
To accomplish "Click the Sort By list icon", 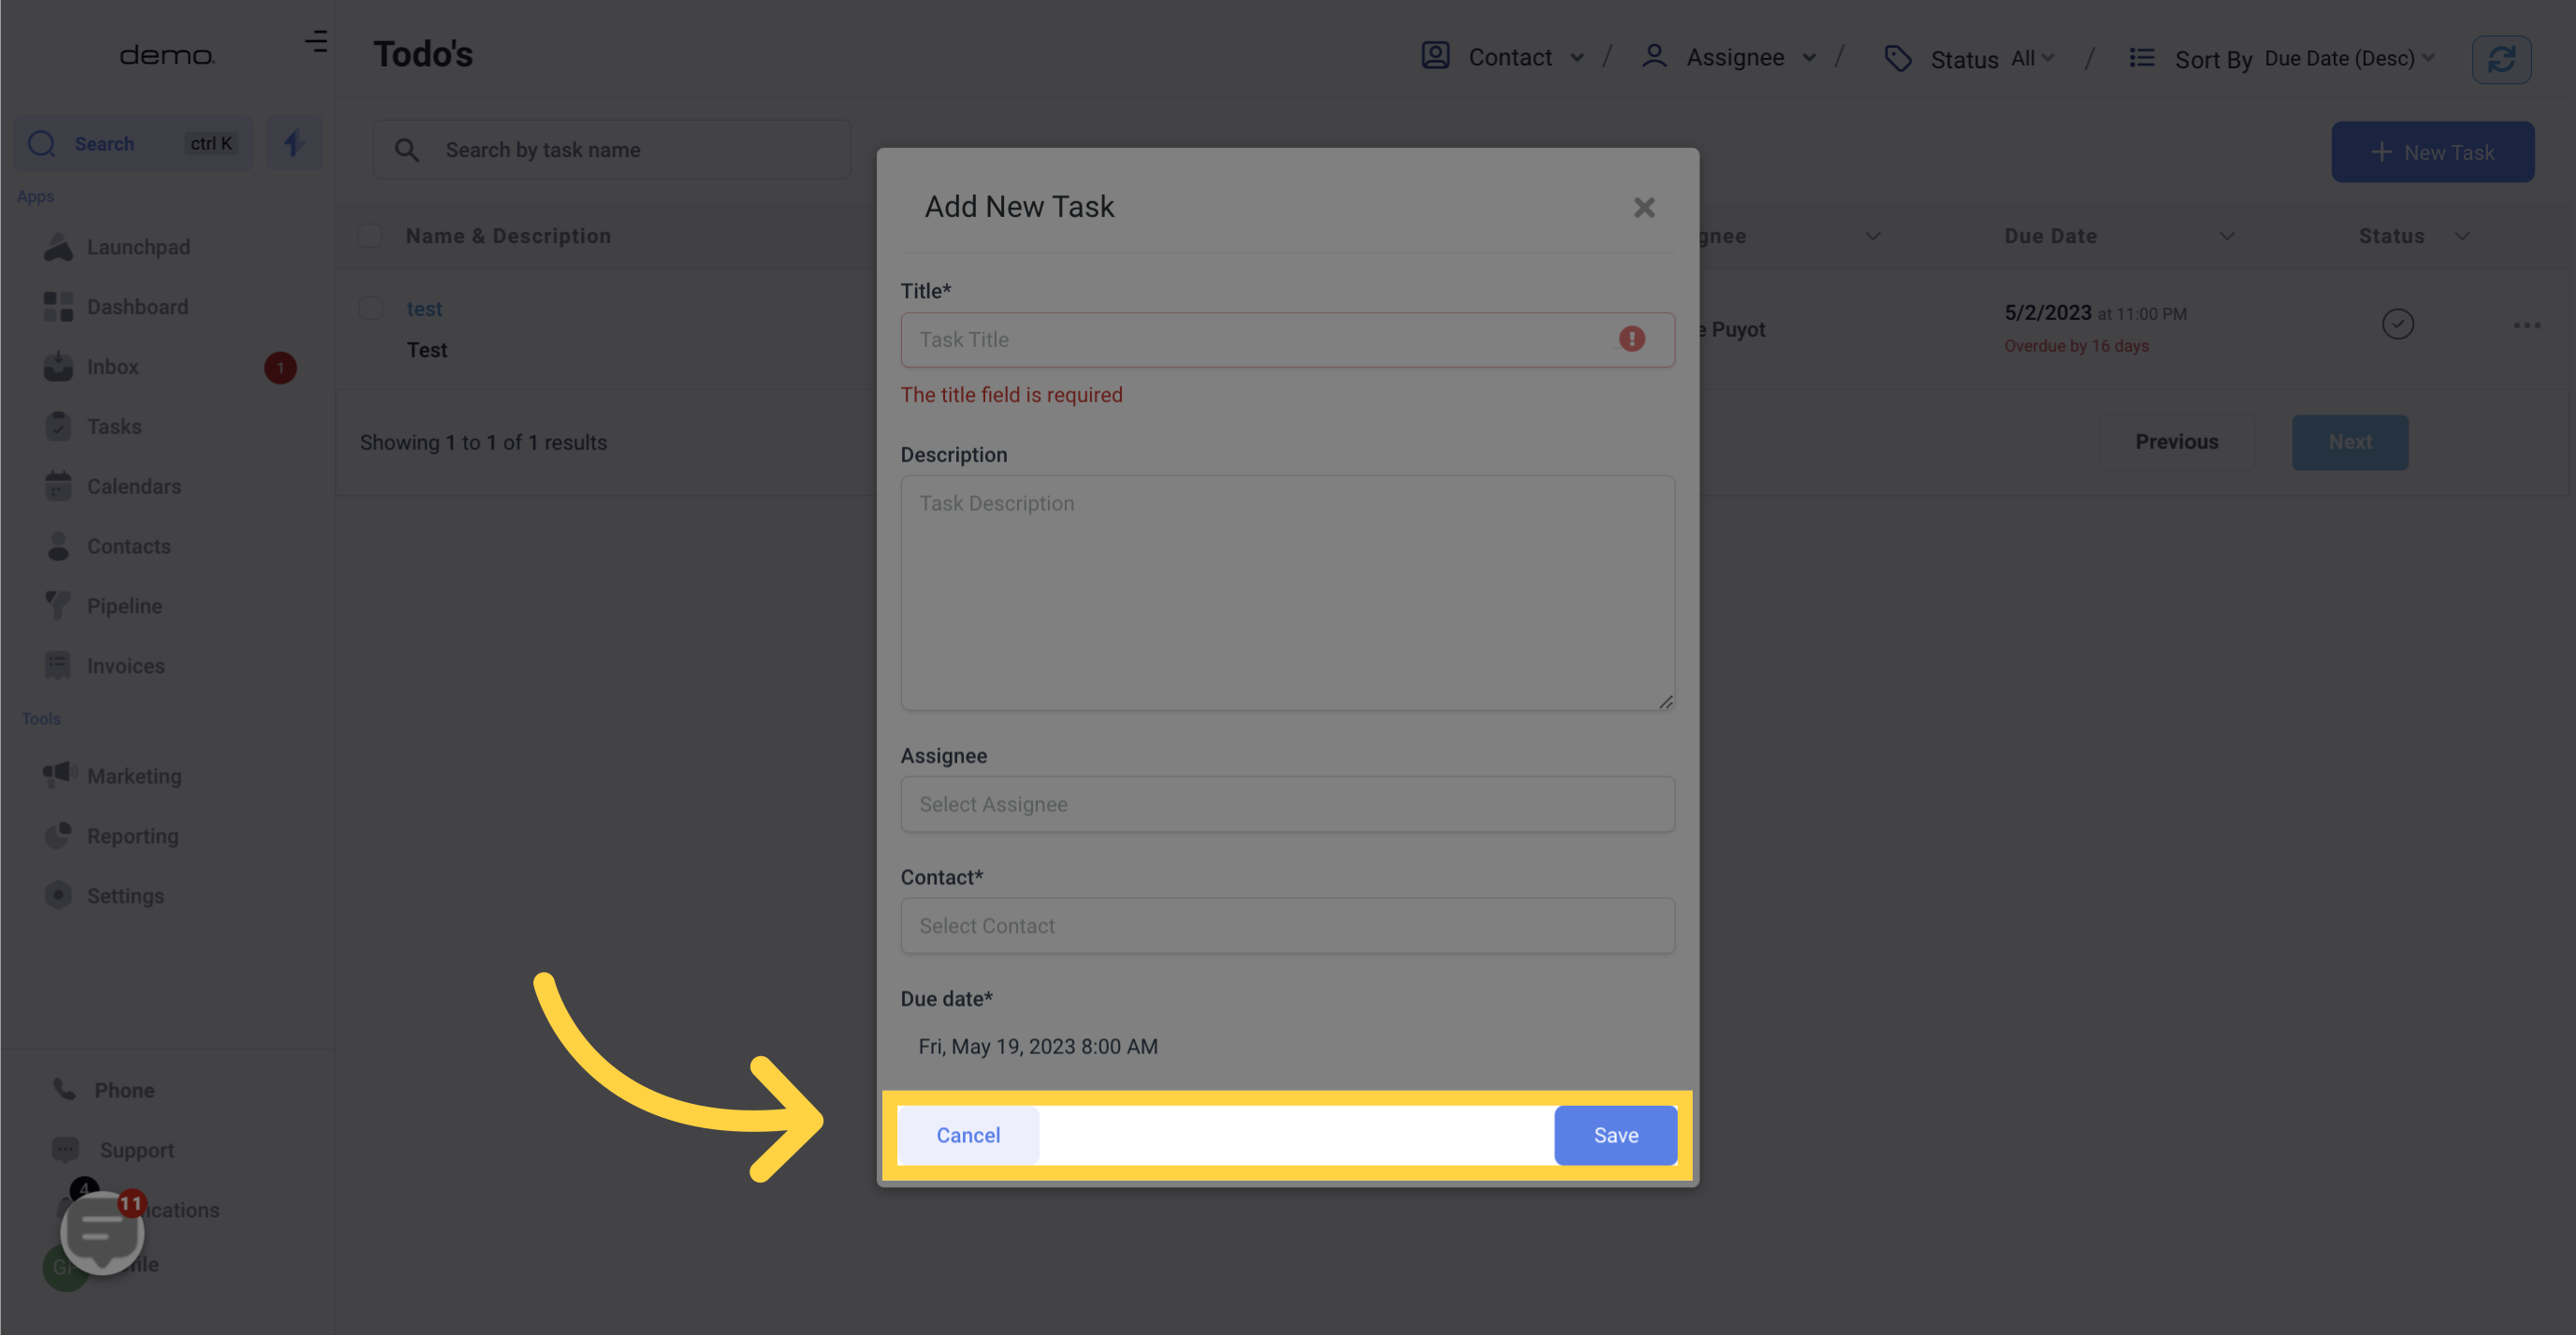I will click(x=2142, y=58).
